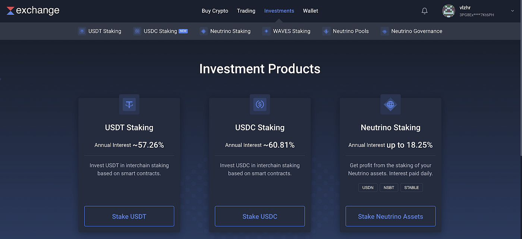Image resolution: width=522 pixels, height=239 pixels.
Task: Click the USDC Staking coin icon
Action: coord(137,31)
